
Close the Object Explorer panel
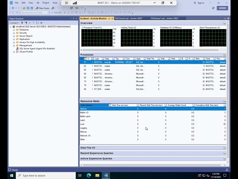coord(76,19)
